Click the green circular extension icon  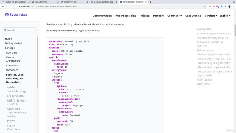point(221,7)
